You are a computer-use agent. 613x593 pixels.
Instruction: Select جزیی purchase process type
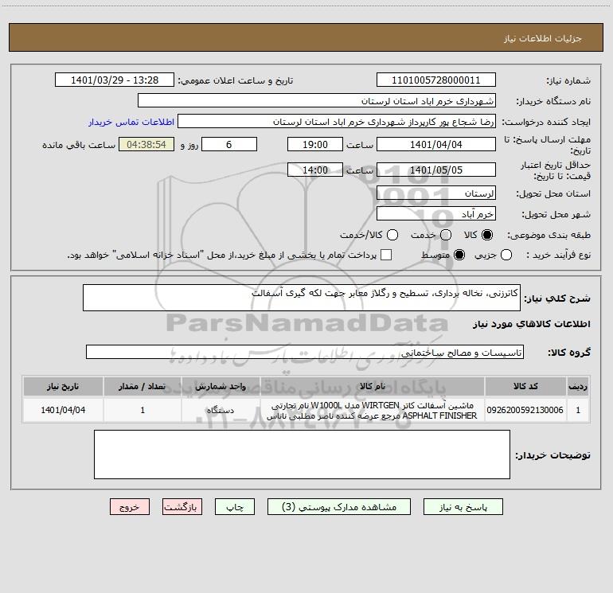pyautogui.click(x=506, y=255)
